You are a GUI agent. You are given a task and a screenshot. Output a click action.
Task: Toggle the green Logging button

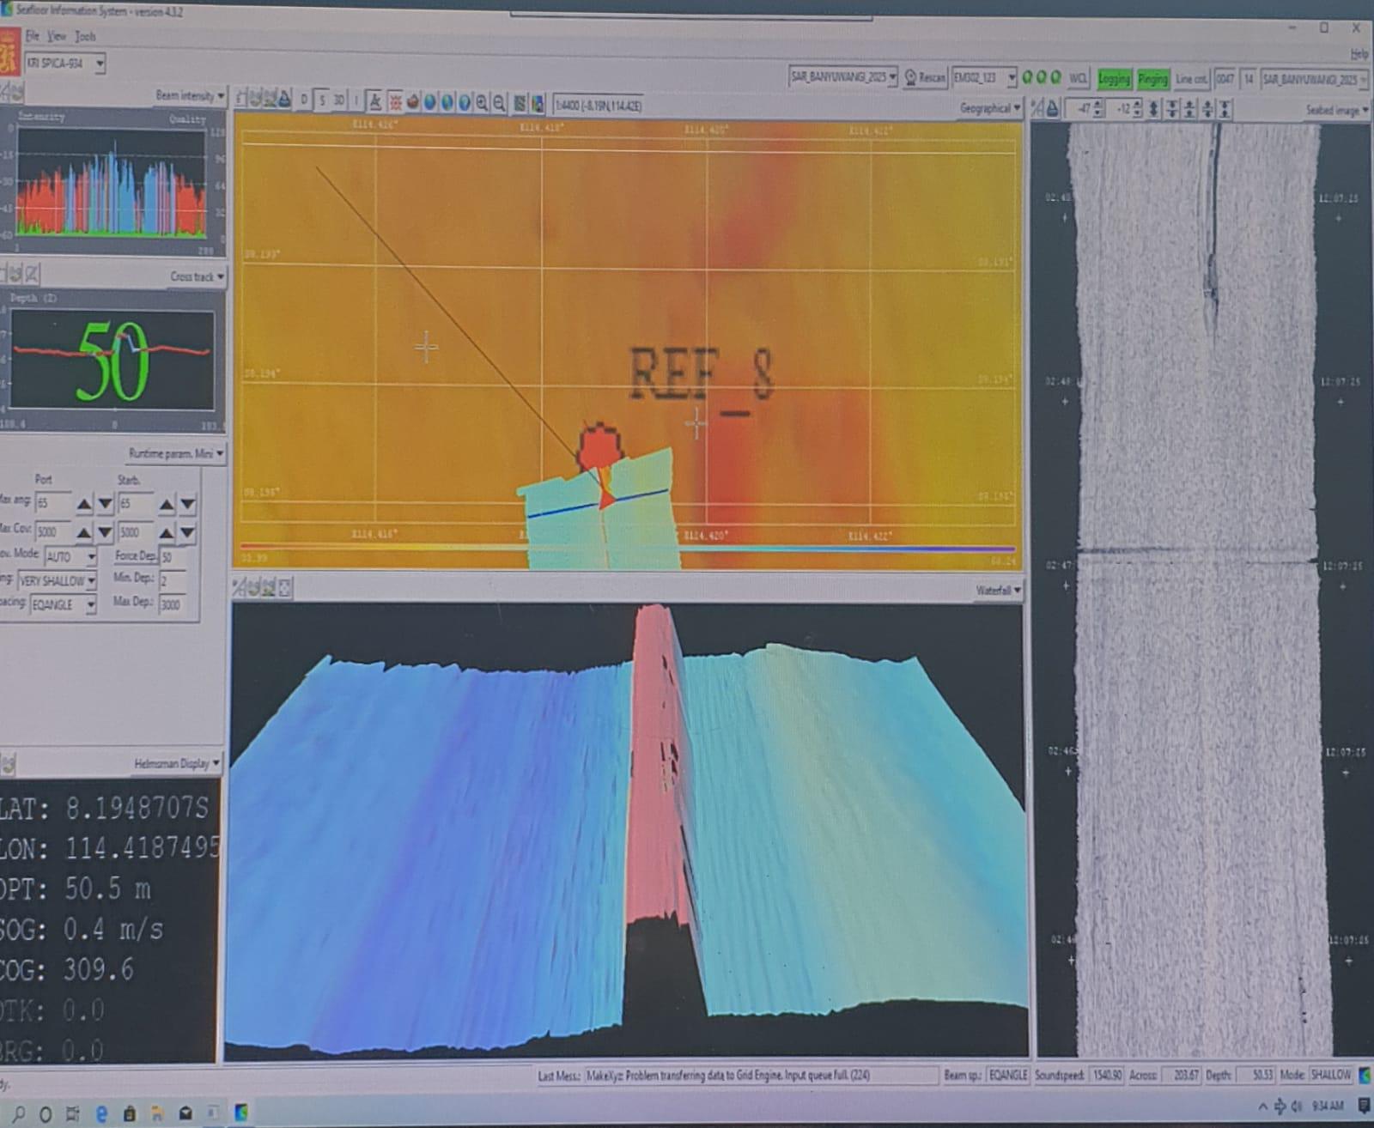(x=1114, y=79)
